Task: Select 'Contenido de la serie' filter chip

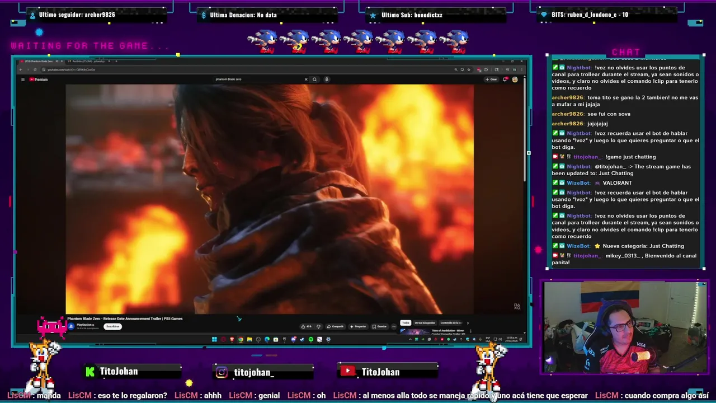Action: (x=451, y=323)
